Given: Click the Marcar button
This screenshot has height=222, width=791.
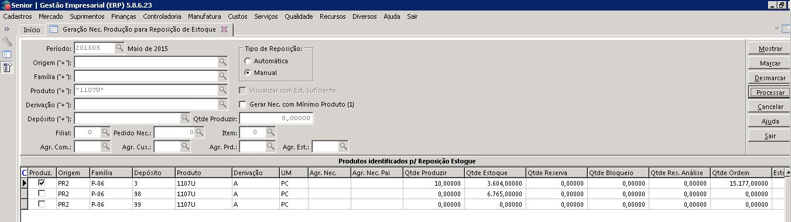Looking at the screenshot, I should (770, 63).
